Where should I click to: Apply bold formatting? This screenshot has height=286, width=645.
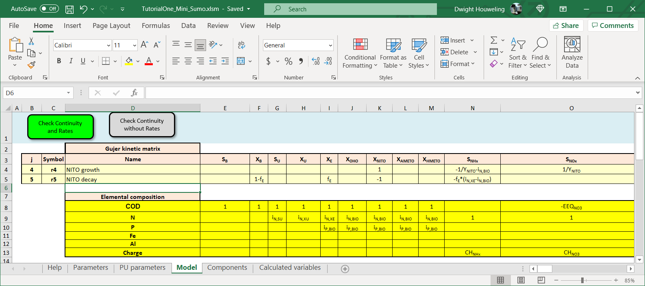click(x=59, y=61)
